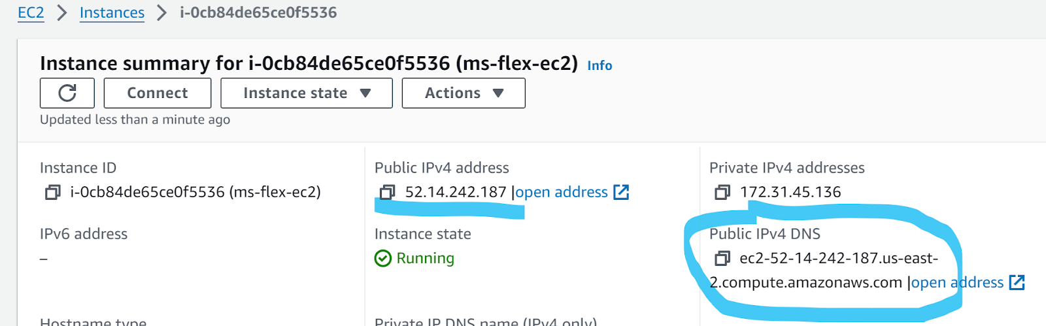This screenshot has width=1046, height=326.
Task: Click the Instance state label
Action: (423, 234)
